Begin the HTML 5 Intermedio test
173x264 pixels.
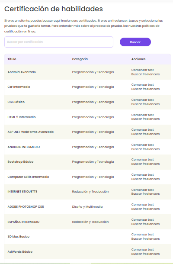[x=143, y=115]
